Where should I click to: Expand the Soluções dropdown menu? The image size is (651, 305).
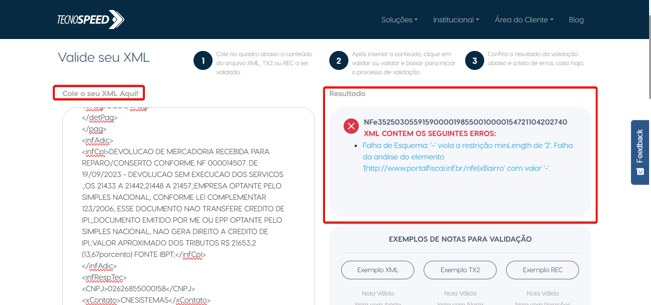tap(399, 20)
